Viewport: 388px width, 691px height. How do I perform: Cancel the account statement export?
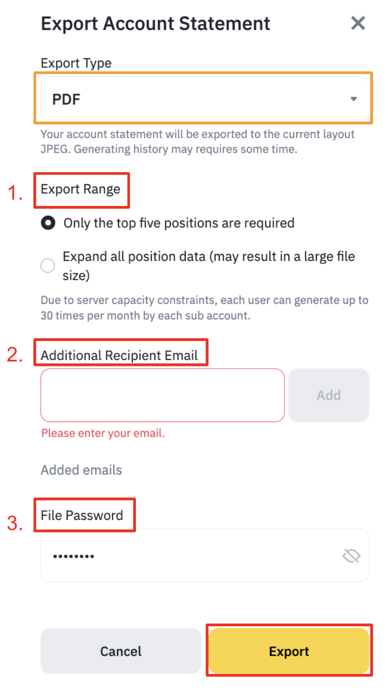tap(121, 651)
